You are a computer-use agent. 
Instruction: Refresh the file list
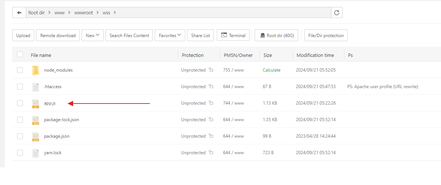pos(337,12)
